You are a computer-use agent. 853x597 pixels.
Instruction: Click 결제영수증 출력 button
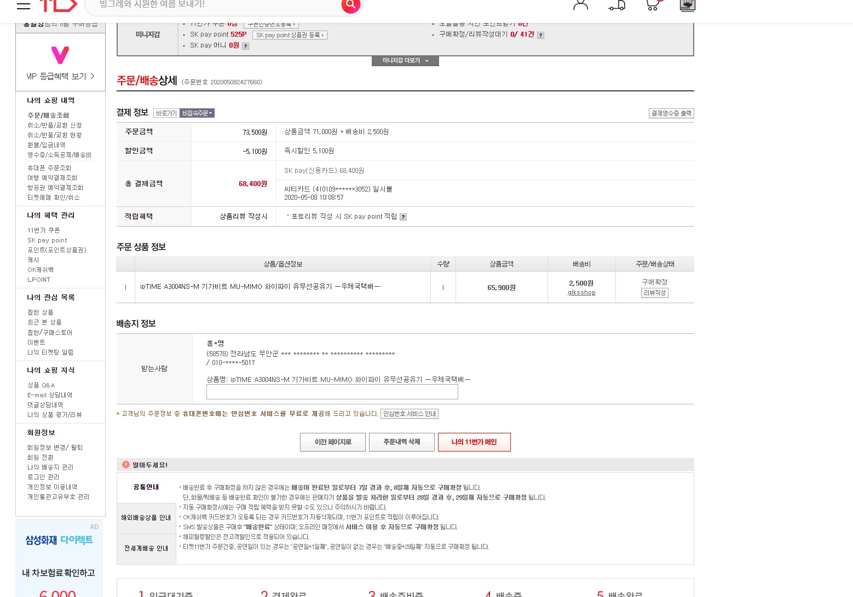click(671, 113)
